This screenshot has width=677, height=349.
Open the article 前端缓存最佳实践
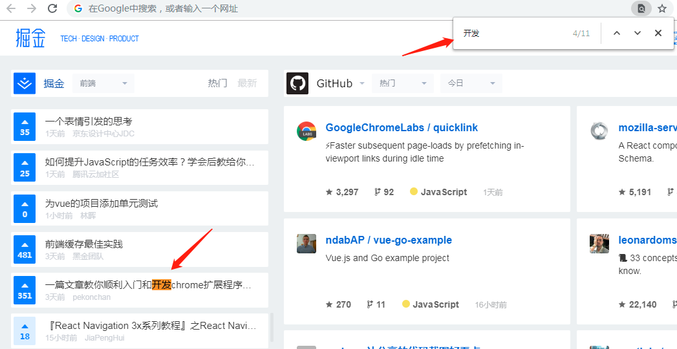click(x=84, y=244)
